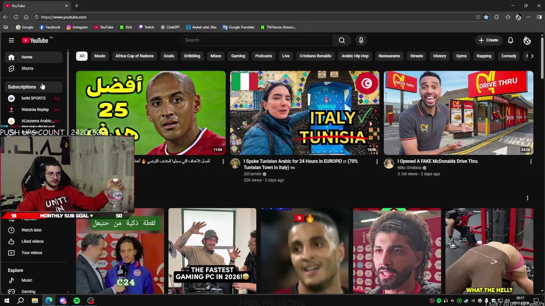Viewport: 545px width, 306px height.
Task: Open a new browser tab
Action: tap(77, 6)
